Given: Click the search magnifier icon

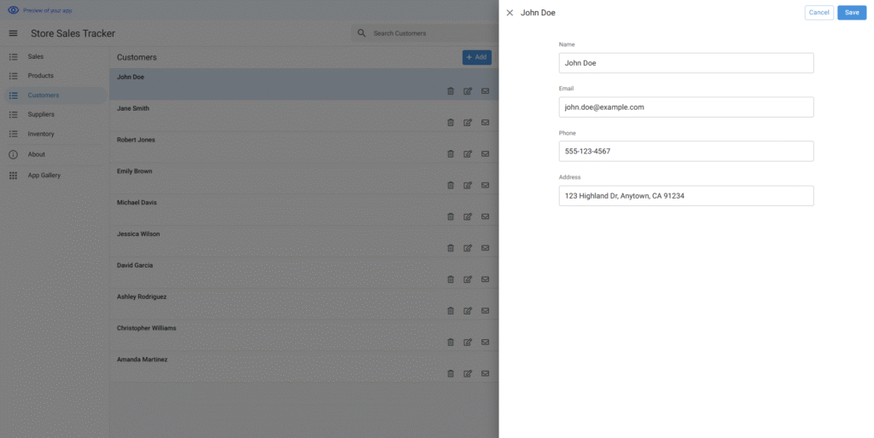Looking at the screenshot, I should 361,33.
